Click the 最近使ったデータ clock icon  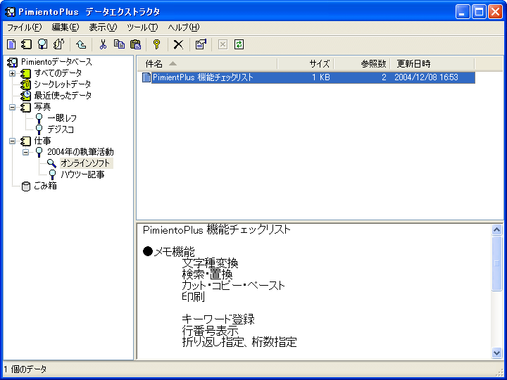[x=26, y=96]
